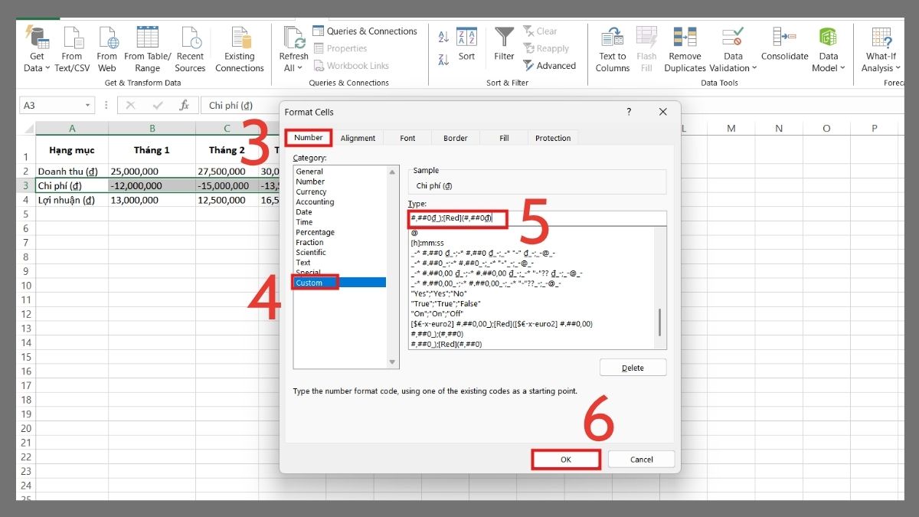This screenshot has height=517, width=919.
Task: Choose From Table/Range import
Action: coord(148,49)
